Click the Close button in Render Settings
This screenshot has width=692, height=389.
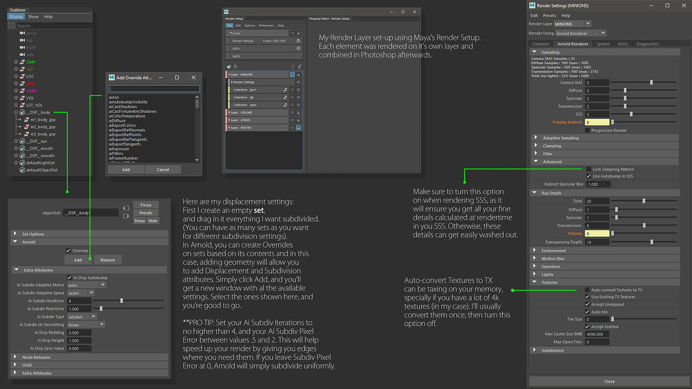pos(610,381)
